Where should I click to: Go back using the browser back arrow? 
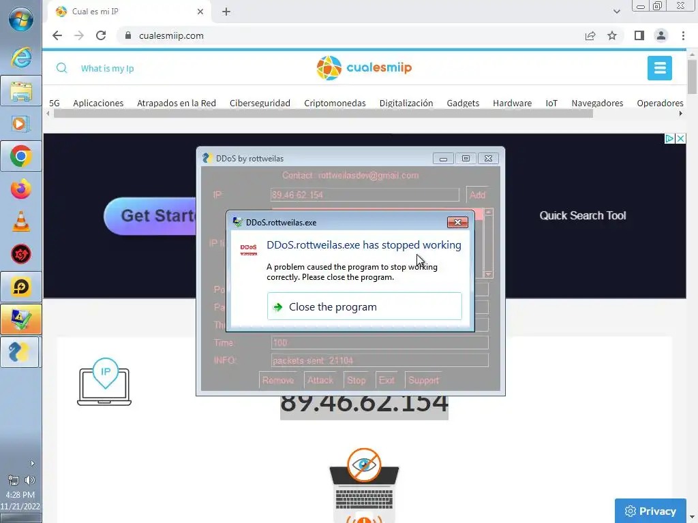tap(57, 35)
